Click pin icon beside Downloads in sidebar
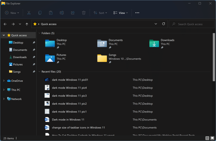The image size is (216, 141). [x=34, y=57]
